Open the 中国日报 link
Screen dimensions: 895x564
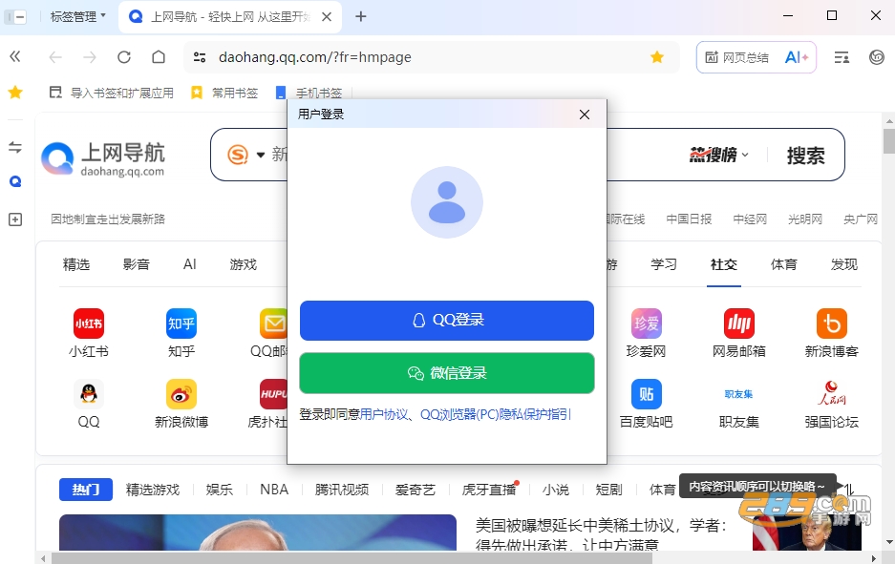point(689,219)
